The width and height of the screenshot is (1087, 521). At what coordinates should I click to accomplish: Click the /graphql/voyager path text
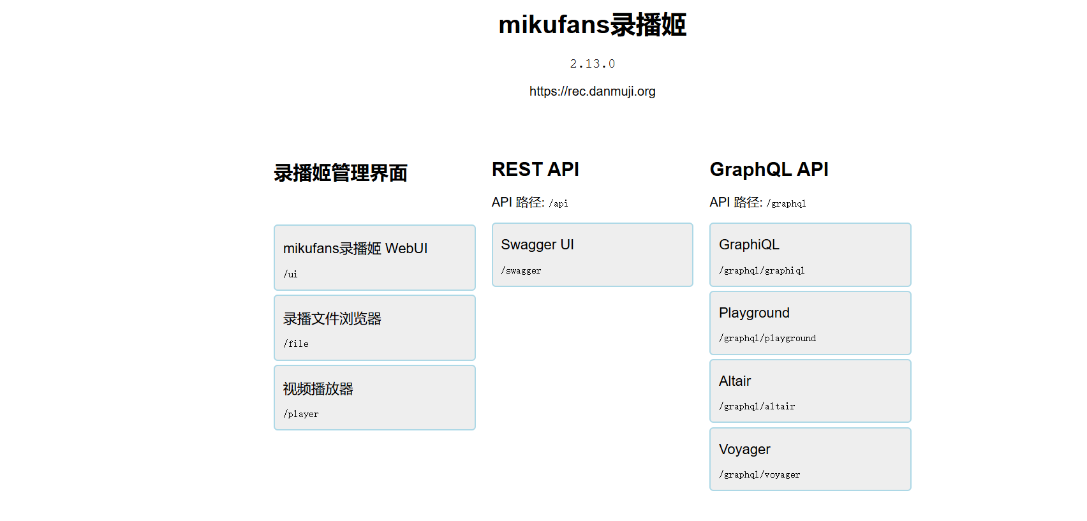[759, 474]
